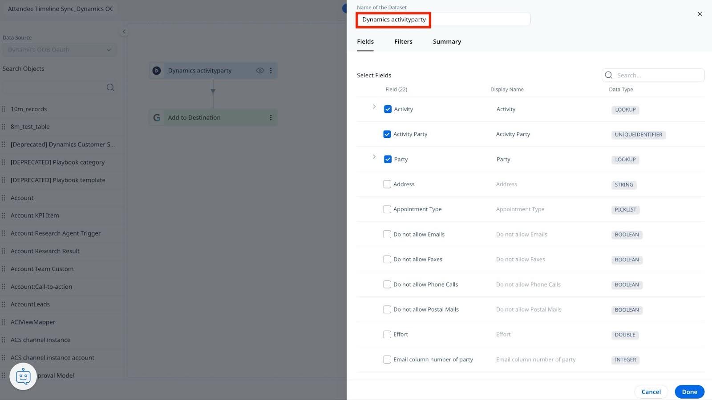Viewport: 712px width, 400px height.
Task: Click the STRING data type badge
Action: [x=623, y=185]
